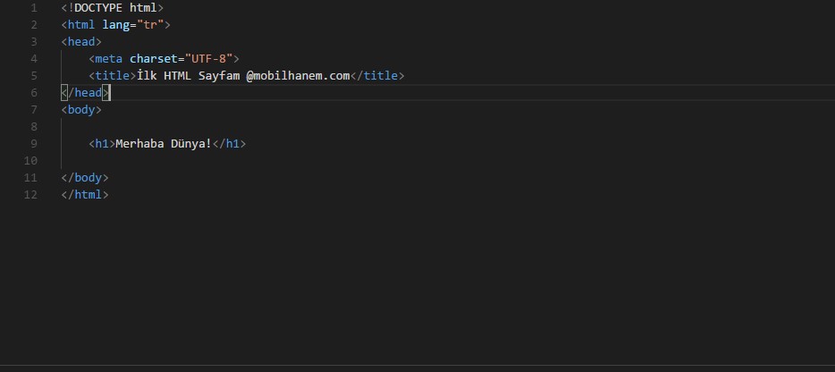Place cursor on the DOCTYPE declaration
This screenshot has height=372, width=835.
coord(112,8)
